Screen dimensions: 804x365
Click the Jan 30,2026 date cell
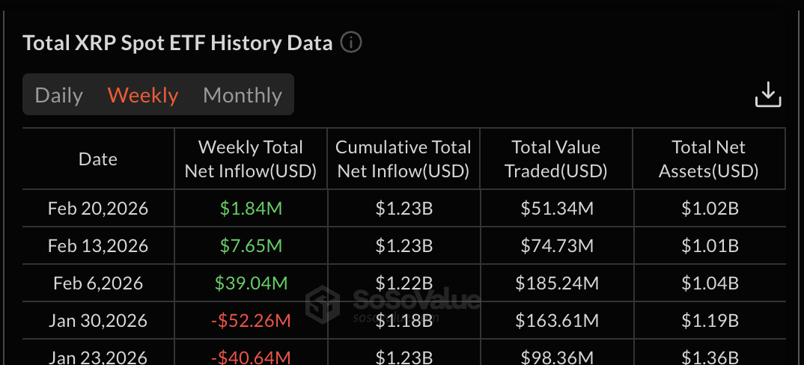[98, 320]
